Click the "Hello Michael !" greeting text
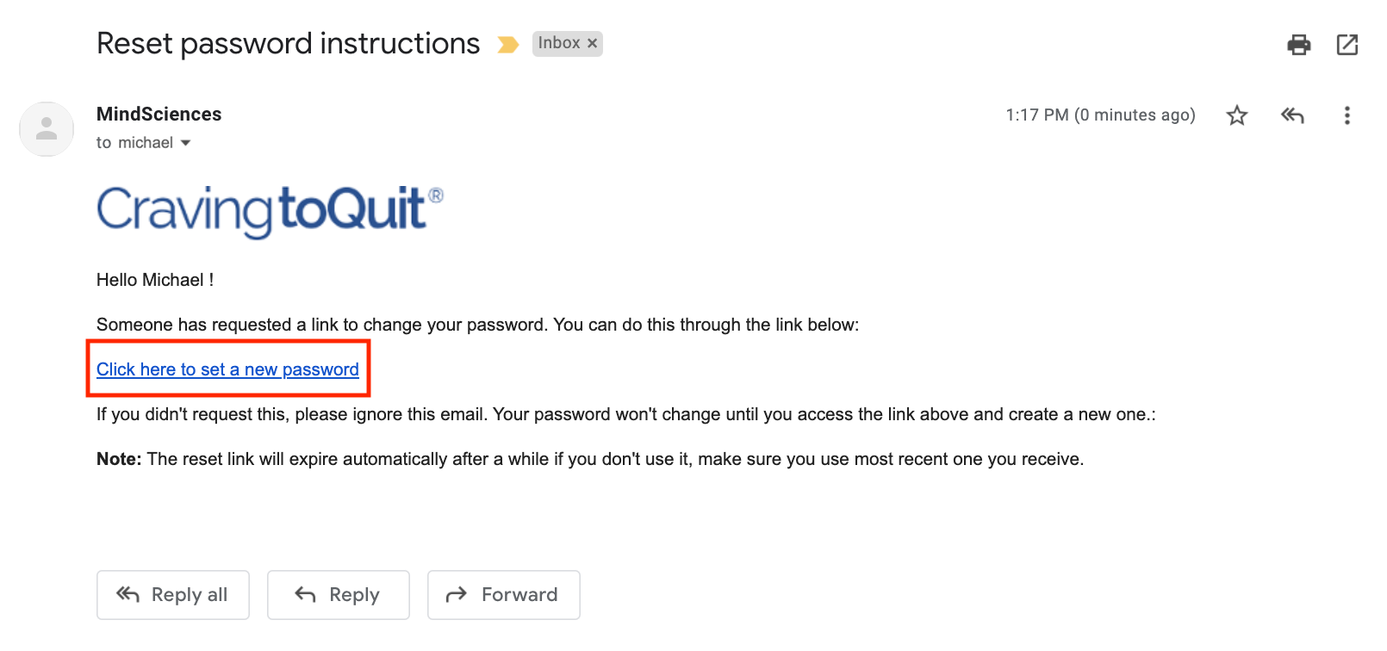This screenshot has height=651, width=1387. (x=155, y=280)
